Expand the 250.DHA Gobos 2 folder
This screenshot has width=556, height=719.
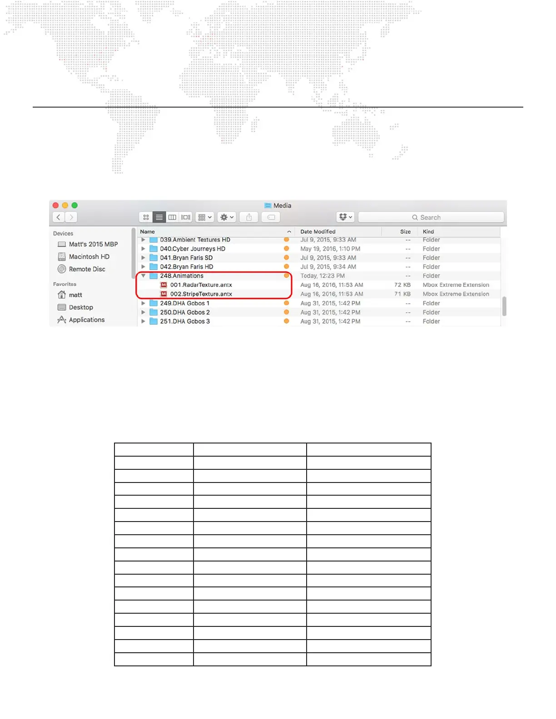tap(143, 312)
